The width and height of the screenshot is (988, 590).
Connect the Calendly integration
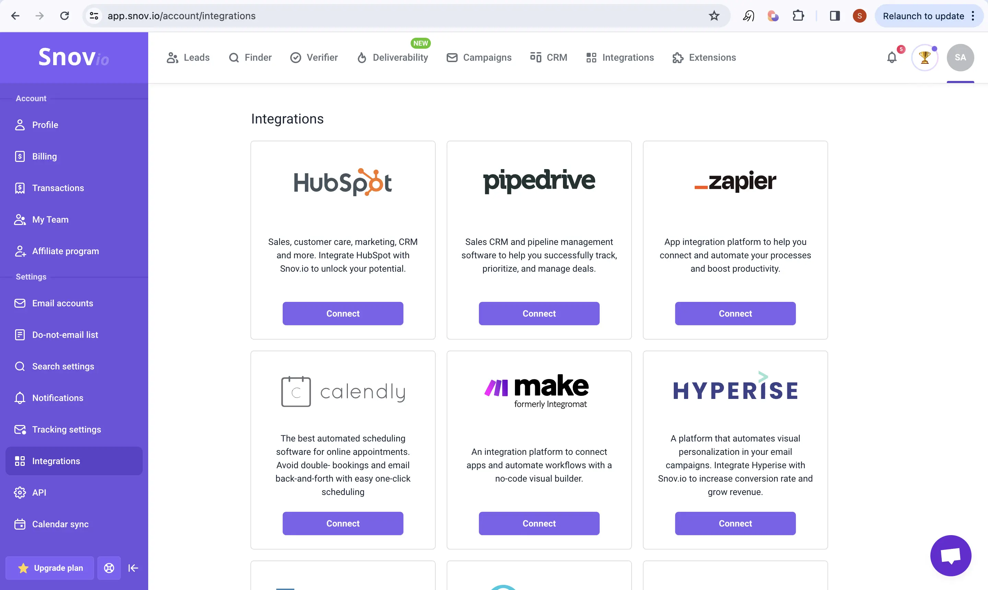point(343,523)
